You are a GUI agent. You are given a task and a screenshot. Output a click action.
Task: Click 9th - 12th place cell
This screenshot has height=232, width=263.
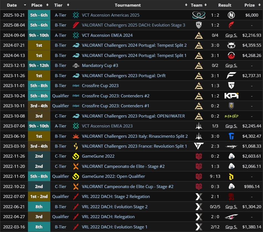pyautogui.click(x=39, y=66)
